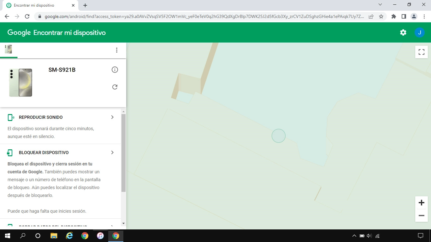Open the three-dot overflow menu

click(x=117, y=50)
